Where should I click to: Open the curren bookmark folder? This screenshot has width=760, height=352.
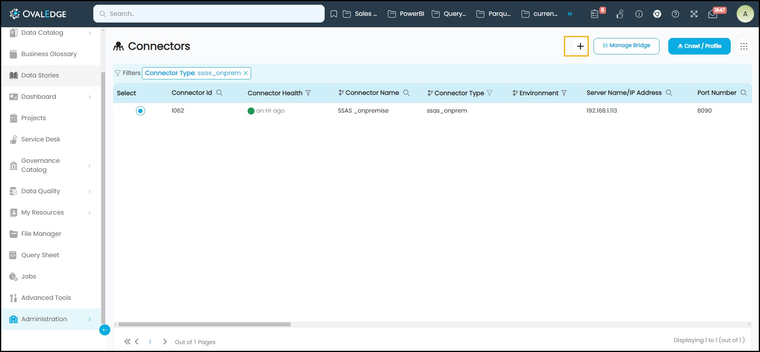pos(539,14)
